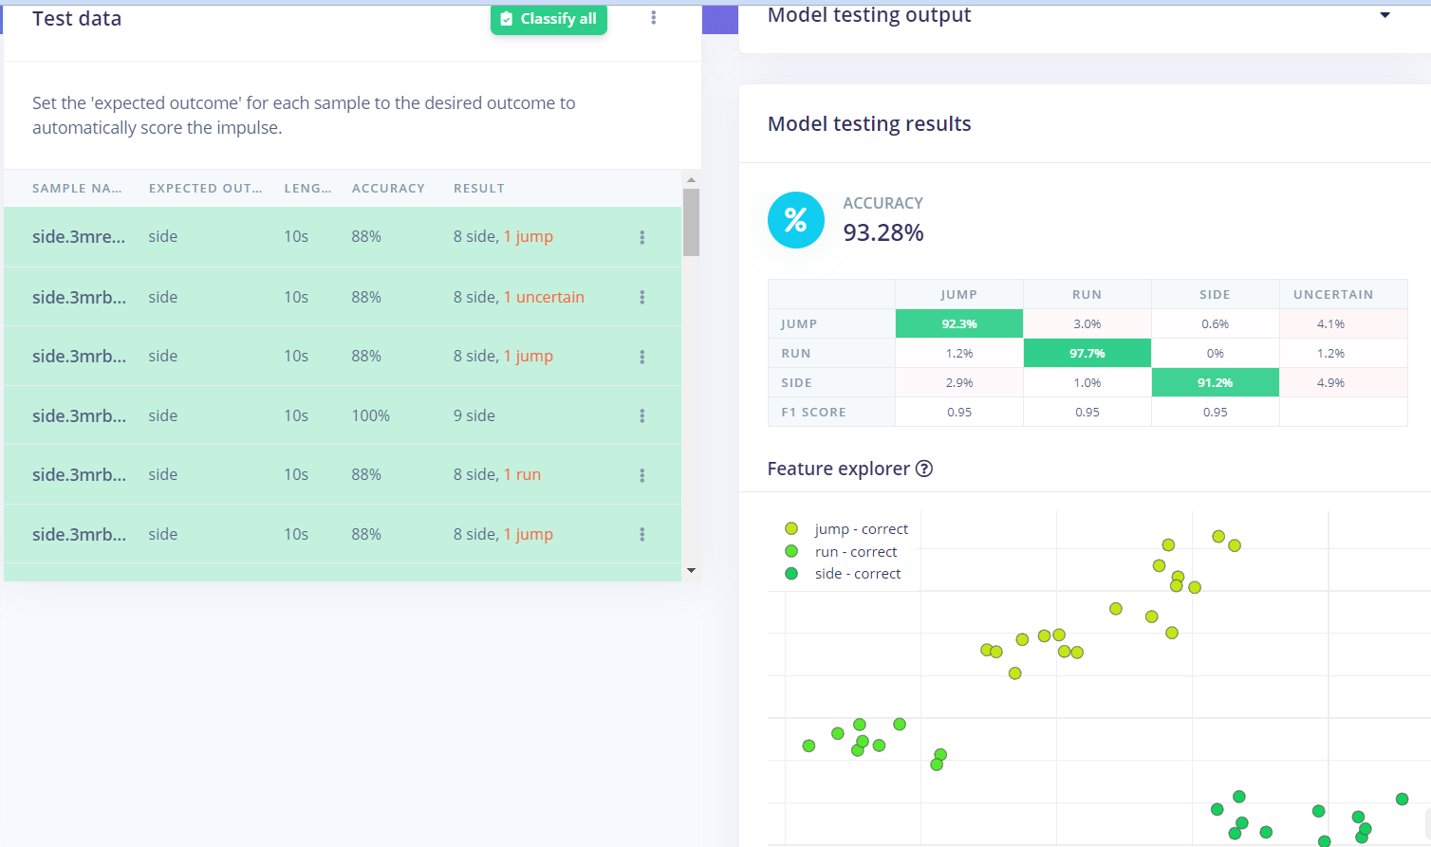Screen dimensions: 1431x847
Task: Click the percent accuracy icon
Action: coord(795,220)
